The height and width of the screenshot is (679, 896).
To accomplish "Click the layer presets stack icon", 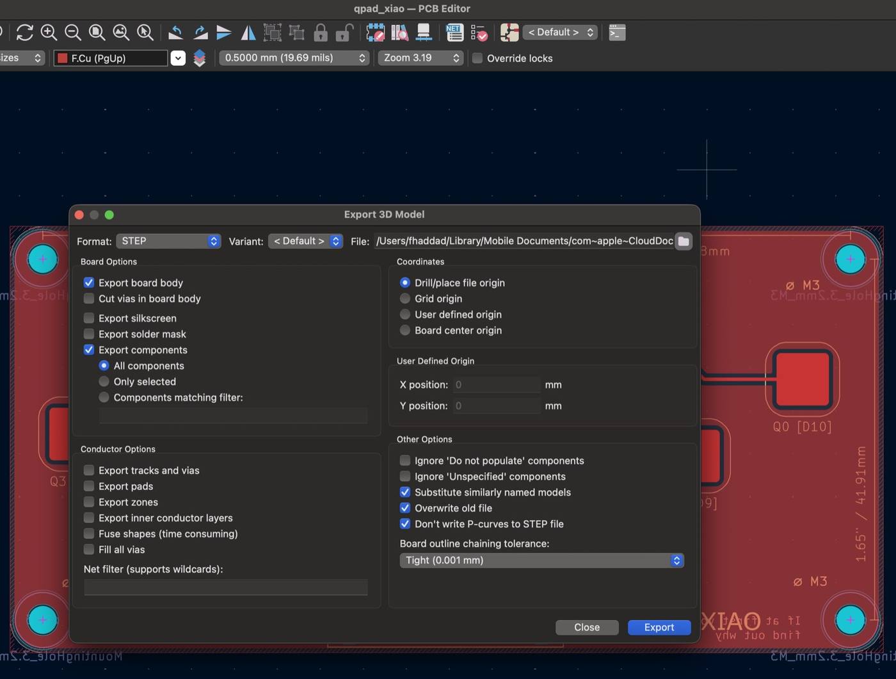I will (x=200, y=58).
